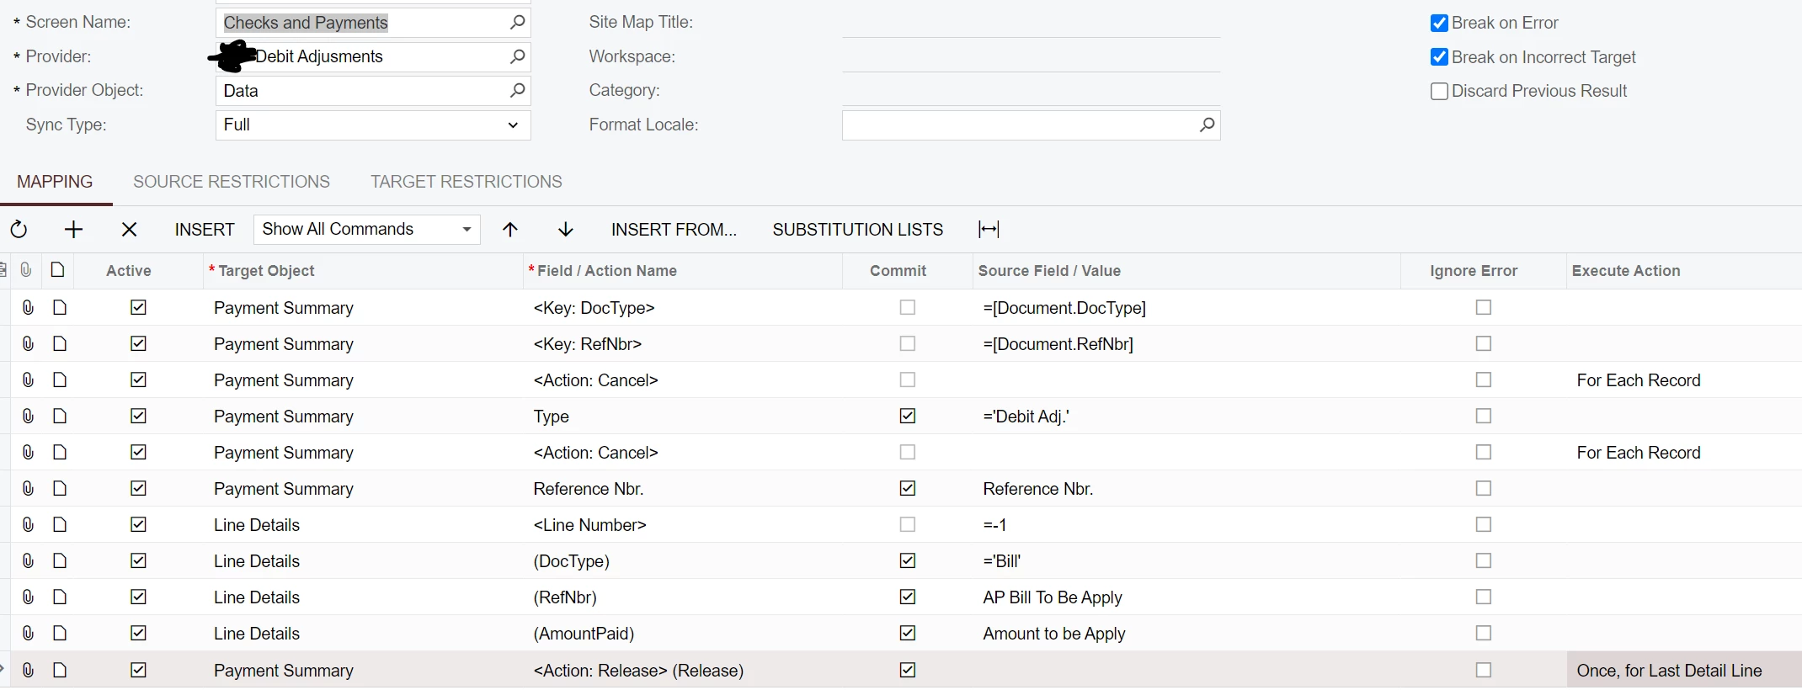Image resolution: width=1802 pixels, height=690 pixels.
Task: Open attachment icon for Type row
Action: click(28, 417)
